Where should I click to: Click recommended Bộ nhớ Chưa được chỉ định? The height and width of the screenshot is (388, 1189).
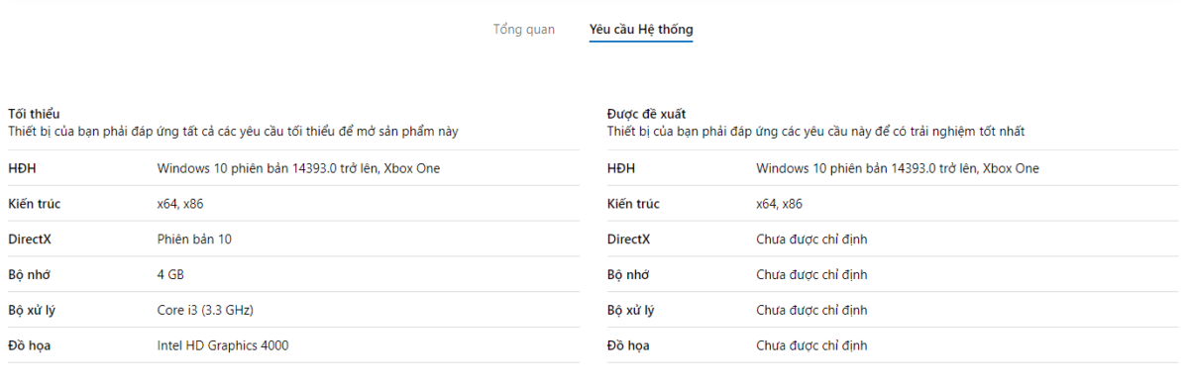pos(811,275)
